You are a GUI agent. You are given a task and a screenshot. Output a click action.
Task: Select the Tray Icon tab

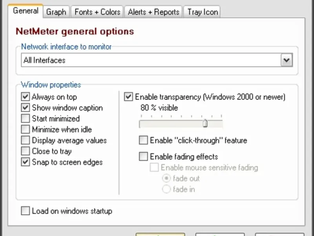(x=203, y=12)
